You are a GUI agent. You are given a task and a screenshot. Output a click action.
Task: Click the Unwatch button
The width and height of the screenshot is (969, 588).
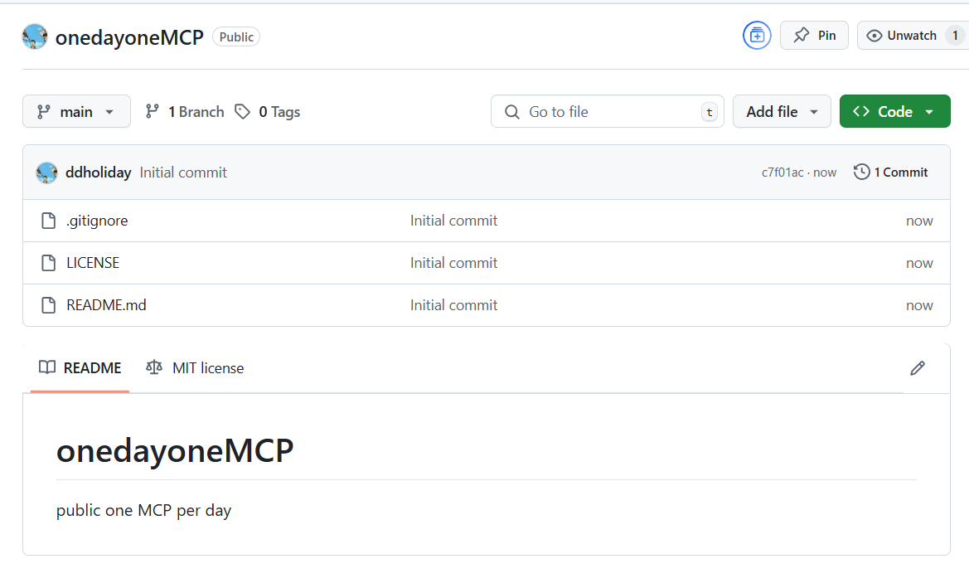(x=912, y=35)
